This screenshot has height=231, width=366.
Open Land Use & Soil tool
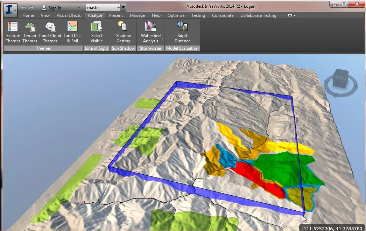72,32
